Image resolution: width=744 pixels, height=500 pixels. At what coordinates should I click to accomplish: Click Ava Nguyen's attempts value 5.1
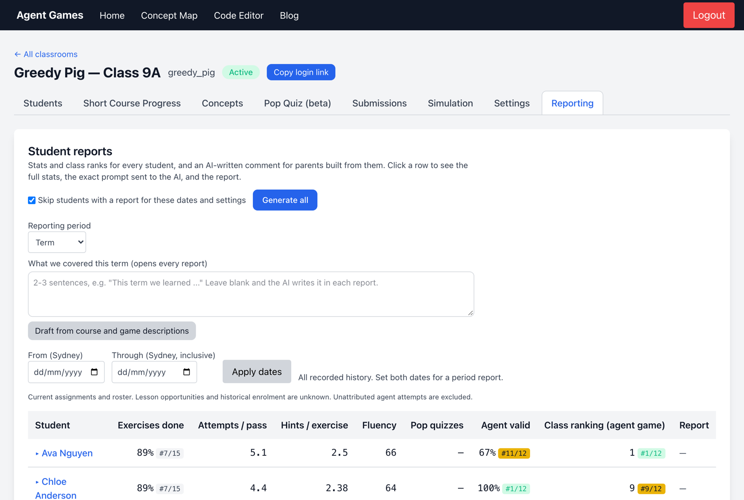click(x=259, y=453)
